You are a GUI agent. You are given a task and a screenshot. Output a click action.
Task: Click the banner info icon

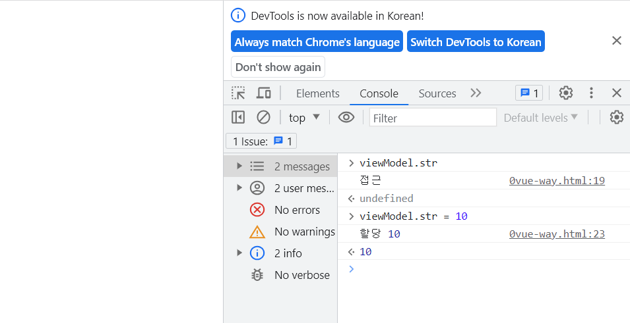coord(238,16)
